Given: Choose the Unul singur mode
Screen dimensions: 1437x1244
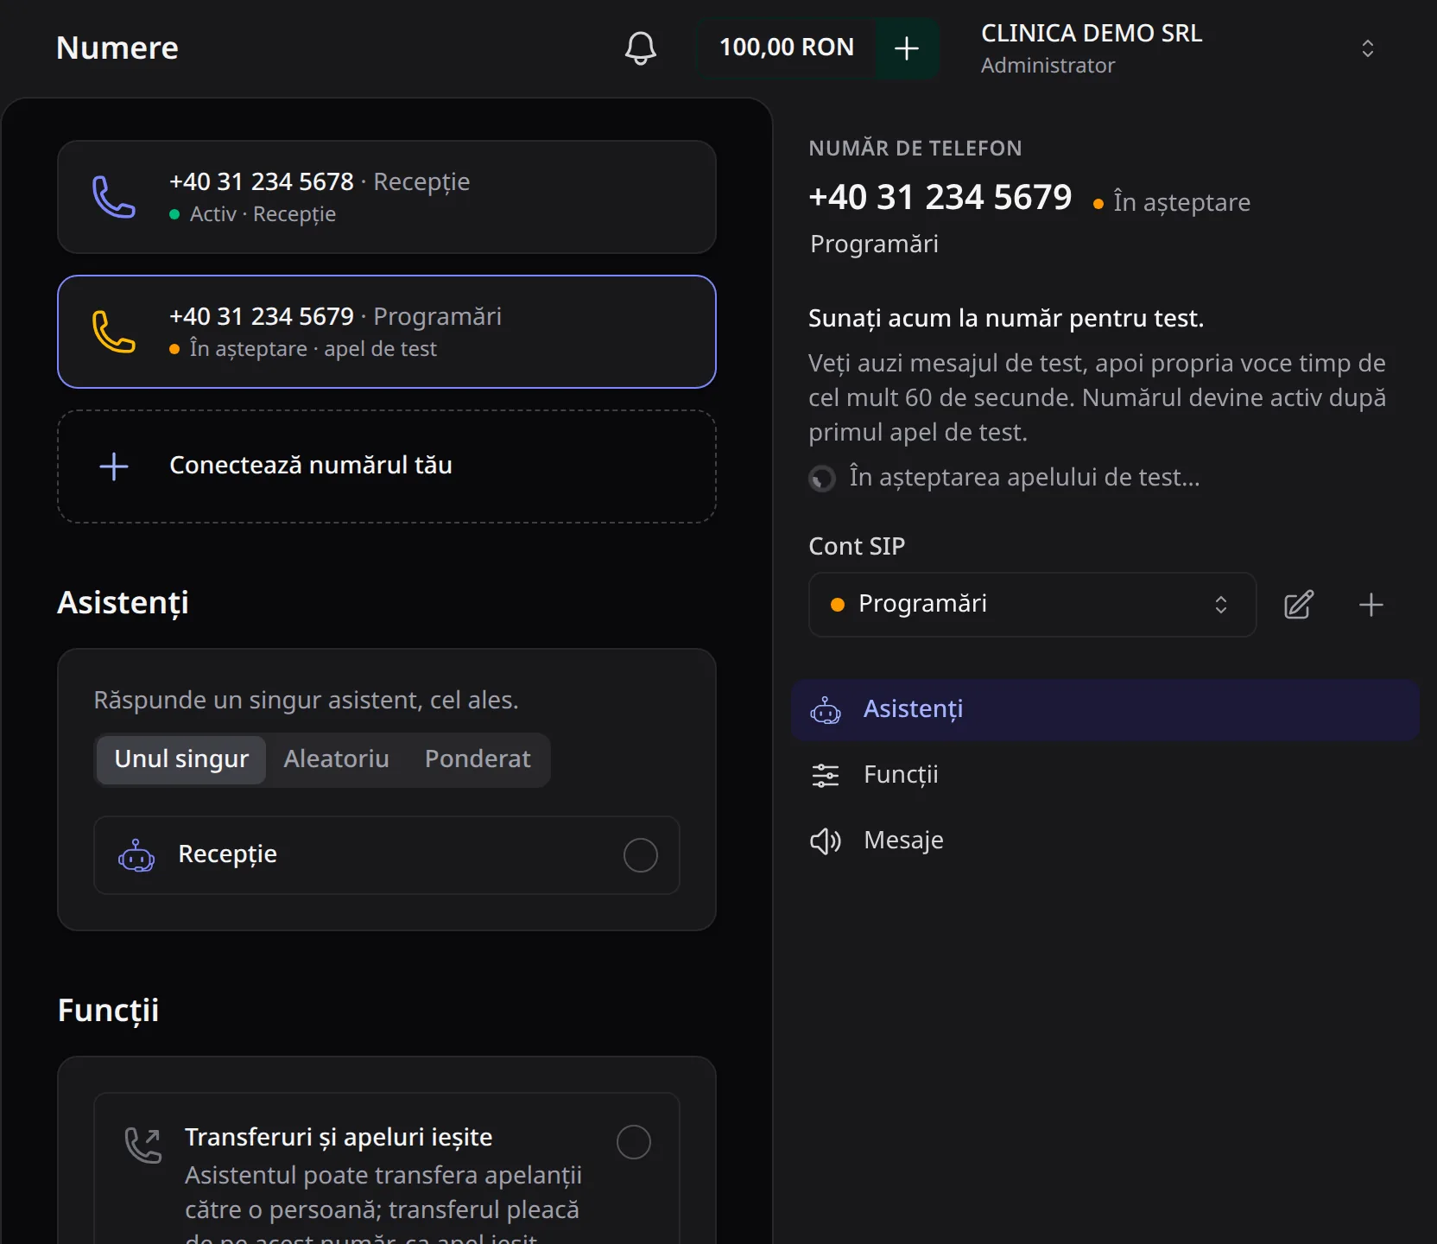Looking at the screenshot, I should pos(181,759).
